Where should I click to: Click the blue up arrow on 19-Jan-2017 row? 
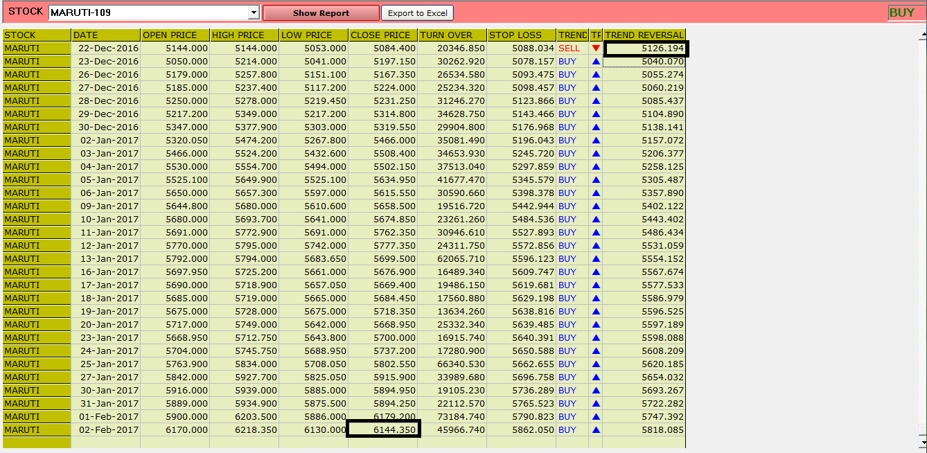(x=596, y=312)
